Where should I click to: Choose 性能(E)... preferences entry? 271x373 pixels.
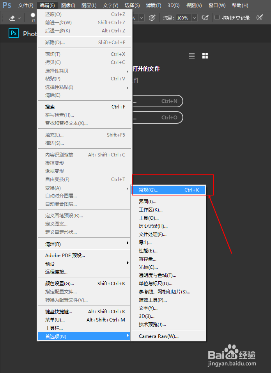click(x=169, y=251)
